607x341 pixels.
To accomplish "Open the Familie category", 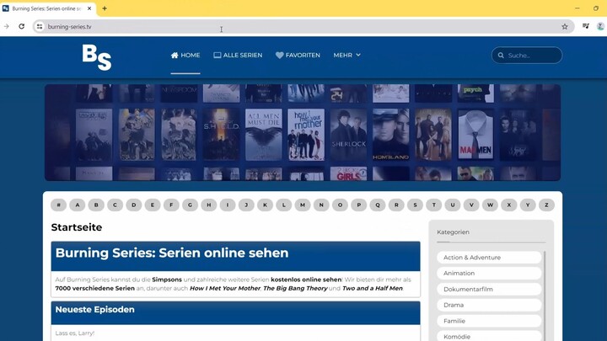I will pos(489,321).
